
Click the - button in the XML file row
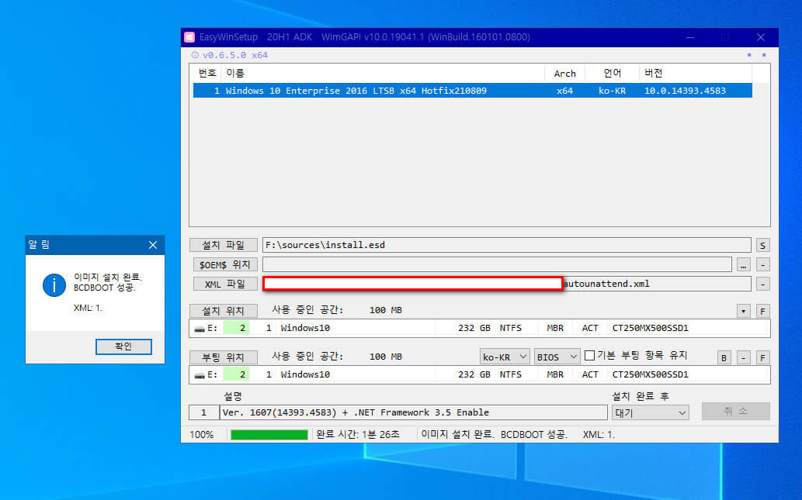pyautogui.click(x=762, y=284)
